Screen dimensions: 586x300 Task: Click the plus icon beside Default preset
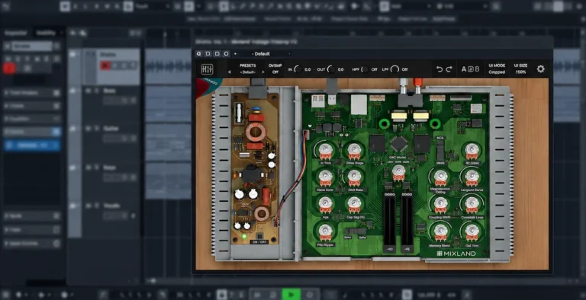[235, 54]
